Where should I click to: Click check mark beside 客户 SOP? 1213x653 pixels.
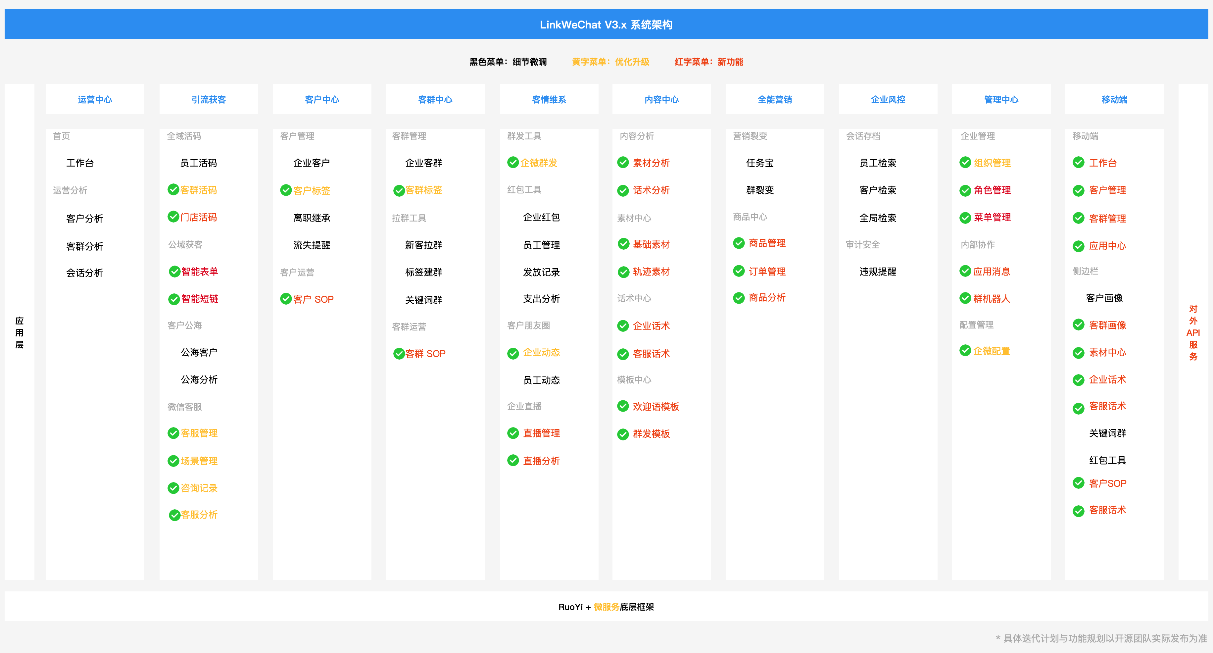[286, 299]
